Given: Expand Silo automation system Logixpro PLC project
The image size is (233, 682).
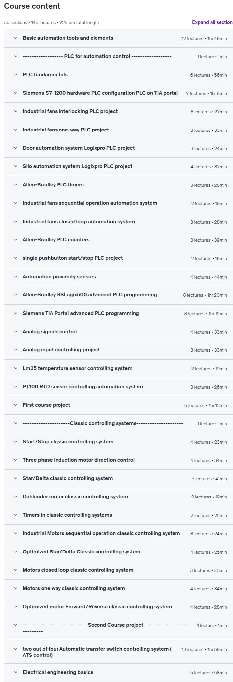Looking at the screenshot, I should point(118,166).
